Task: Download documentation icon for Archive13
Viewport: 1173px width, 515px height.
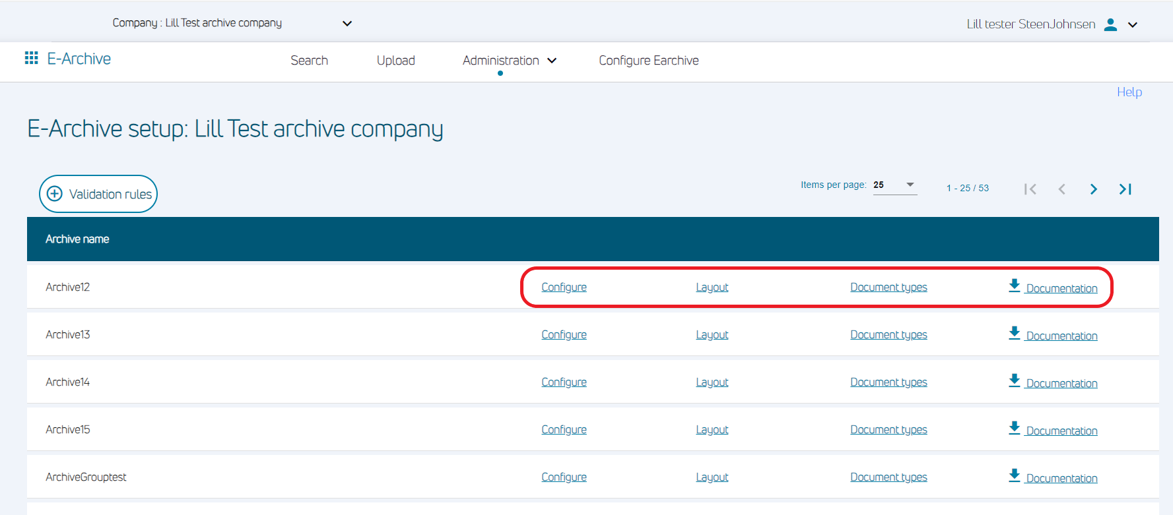Action: click(x=1015, y=333)
